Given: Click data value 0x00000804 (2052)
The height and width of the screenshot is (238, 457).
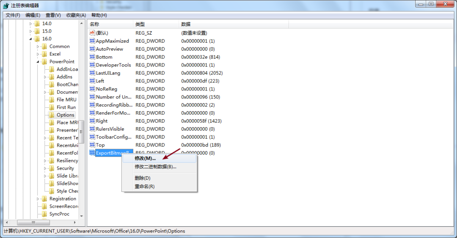Looking at the screenshot, I should tap(202, 73).
